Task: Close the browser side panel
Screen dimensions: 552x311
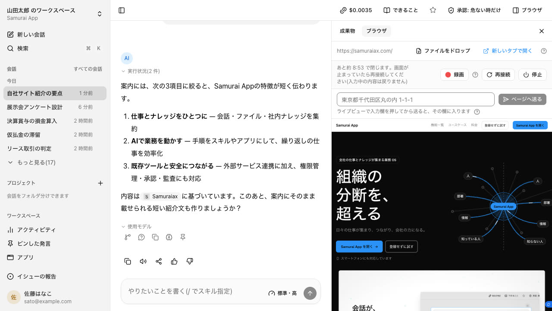Action: [x=542, y=31]
